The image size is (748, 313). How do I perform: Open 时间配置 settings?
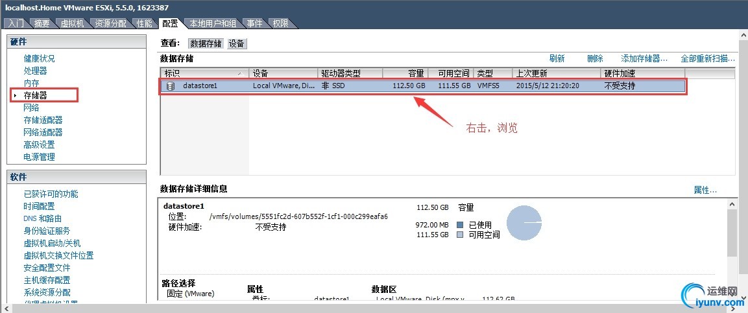39,206
